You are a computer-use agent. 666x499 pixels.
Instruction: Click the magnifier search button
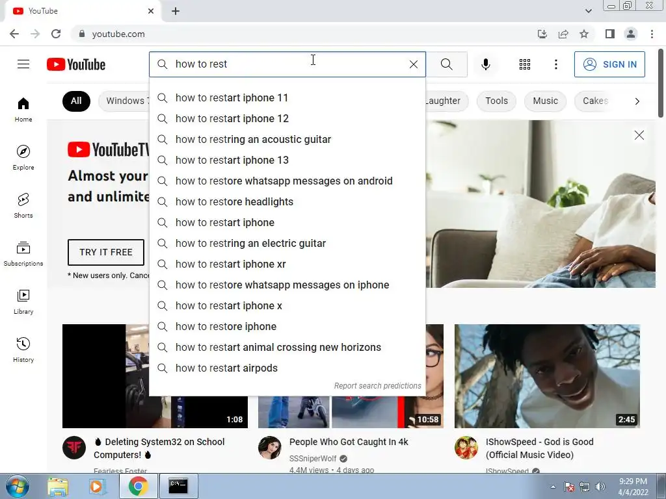(446, 64)
